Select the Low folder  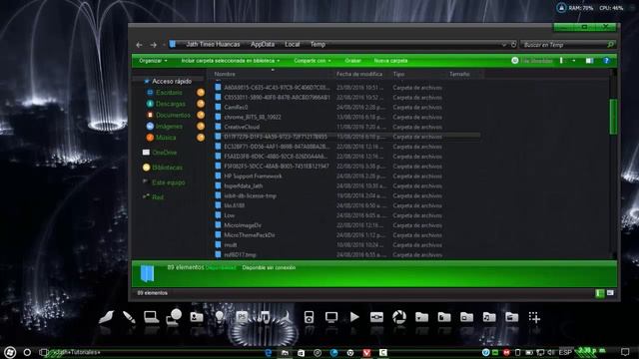click(x=230, y=215)
